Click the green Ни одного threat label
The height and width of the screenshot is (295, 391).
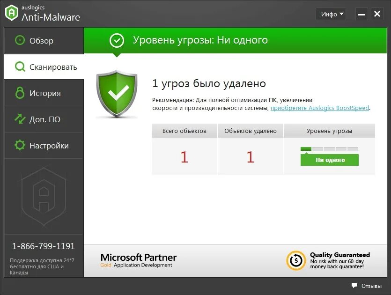pyautogui.click(x=330, y=160)
